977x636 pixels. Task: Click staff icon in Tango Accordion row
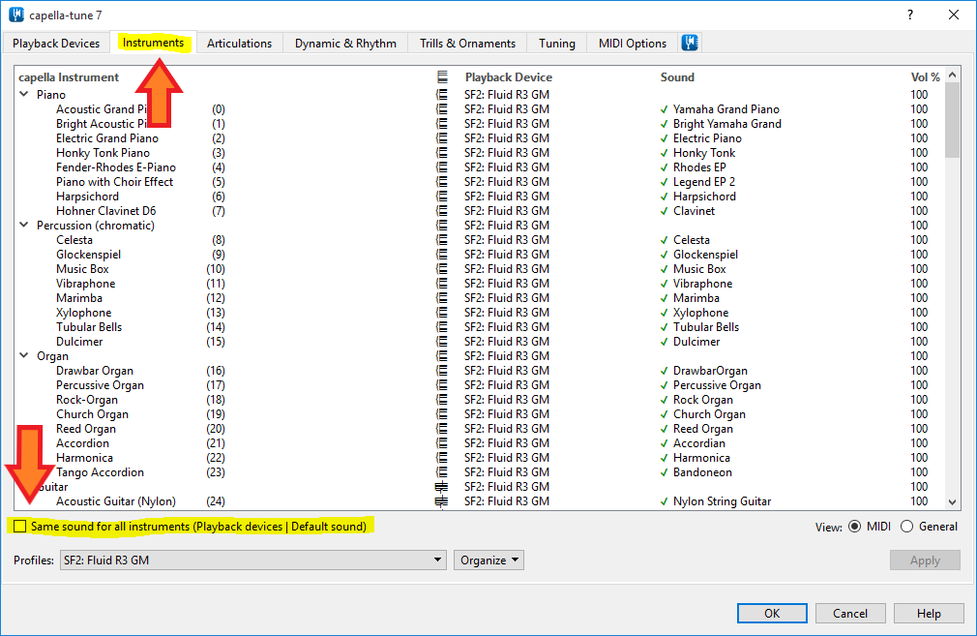[441, 472]
